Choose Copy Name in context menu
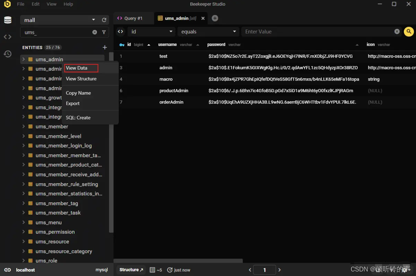The width and height of the screenshot is (416, 276). click(x=90, y=93)
